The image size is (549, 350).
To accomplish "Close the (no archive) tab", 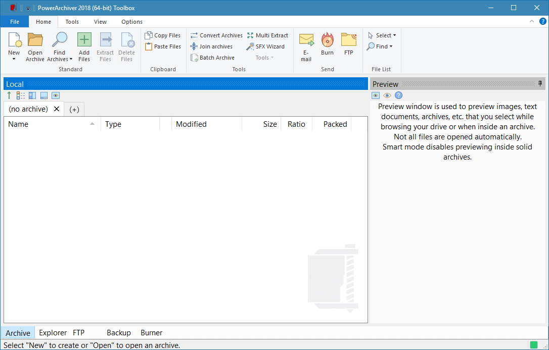I will [x=57, y=109].
